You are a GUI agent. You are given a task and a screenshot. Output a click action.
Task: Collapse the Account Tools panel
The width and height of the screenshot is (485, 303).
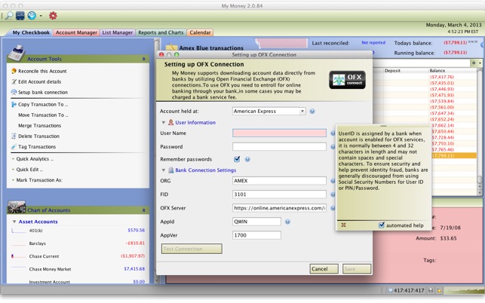[x=143, y=59]
